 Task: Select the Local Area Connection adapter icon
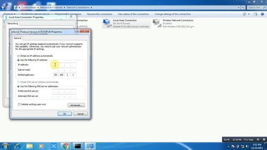coord(107,23)
